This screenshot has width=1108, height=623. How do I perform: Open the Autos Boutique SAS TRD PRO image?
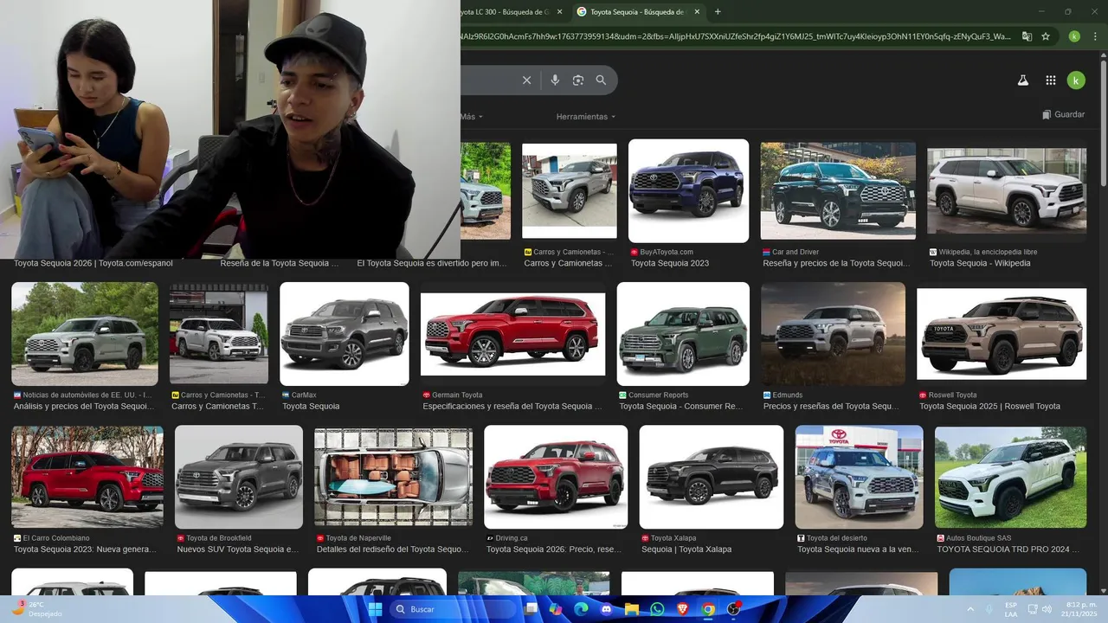point(1011,477)
